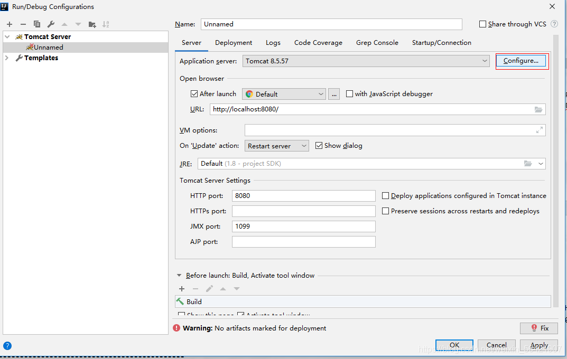Screen dimensions: 567x359
Task: Open the Startup/Connection tab
Action: pyautogui.click(x=442, y=43)
